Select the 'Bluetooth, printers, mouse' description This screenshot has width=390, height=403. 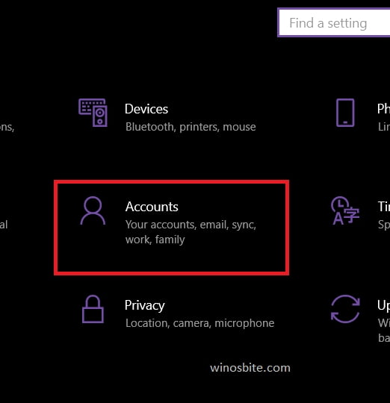click(x=191, y=127)
